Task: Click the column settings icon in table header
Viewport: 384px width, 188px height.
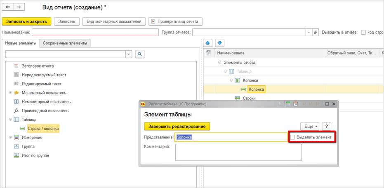Action: [208, 53]
